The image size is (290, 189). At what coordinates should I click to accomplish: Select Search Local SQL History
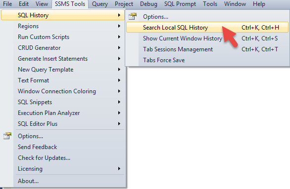[x=207, y=28]
